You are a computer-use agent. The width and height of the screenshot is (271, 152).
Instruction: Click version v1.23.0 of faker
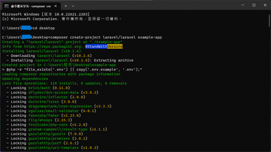(x=71, y=116)
